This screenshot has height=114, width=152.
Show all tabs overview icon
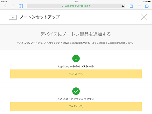(147, 6)
